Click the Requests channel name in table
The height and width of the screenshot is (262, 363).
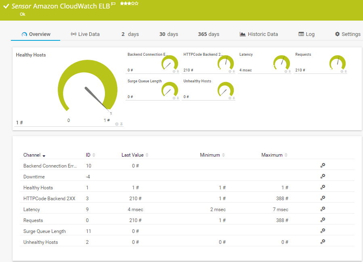pyautogui.click(x=33, y=220)
